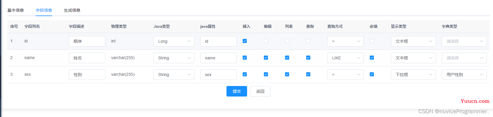This screenshot has height=117, width=493.
Task: Toggle the required checkbox for name row
Action: click(x=372, y=58)
